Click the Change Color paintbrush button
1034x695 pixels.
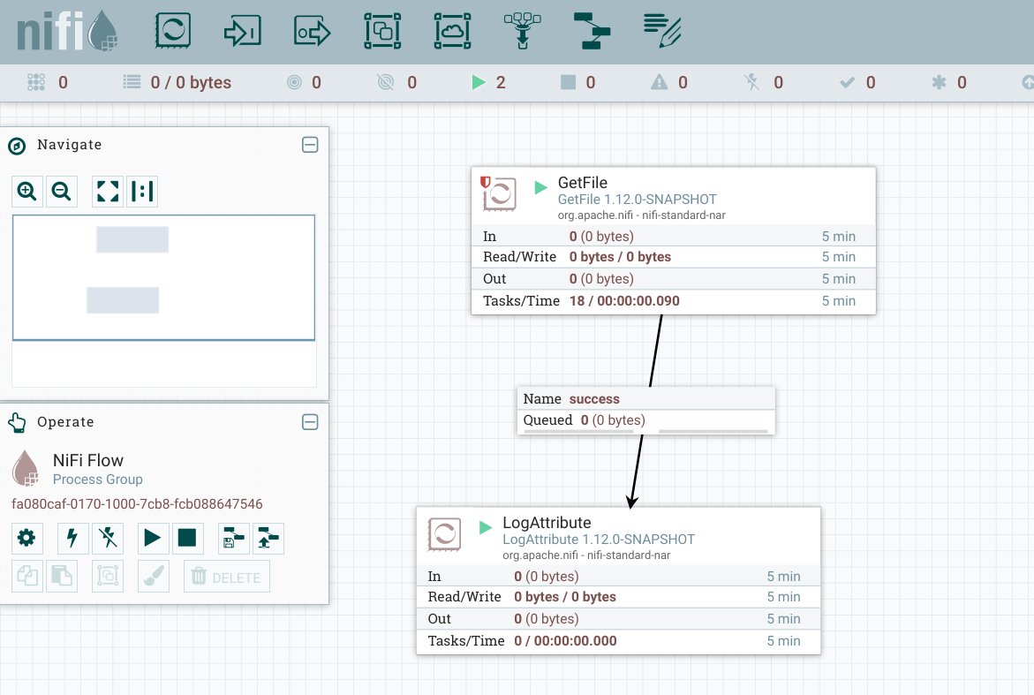(154, 577)
